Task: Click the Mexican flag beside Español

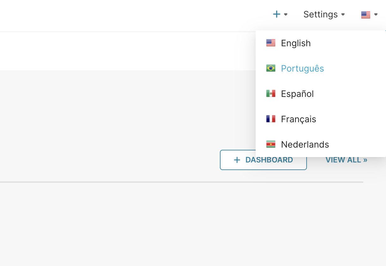Action: tap(271, 93)
